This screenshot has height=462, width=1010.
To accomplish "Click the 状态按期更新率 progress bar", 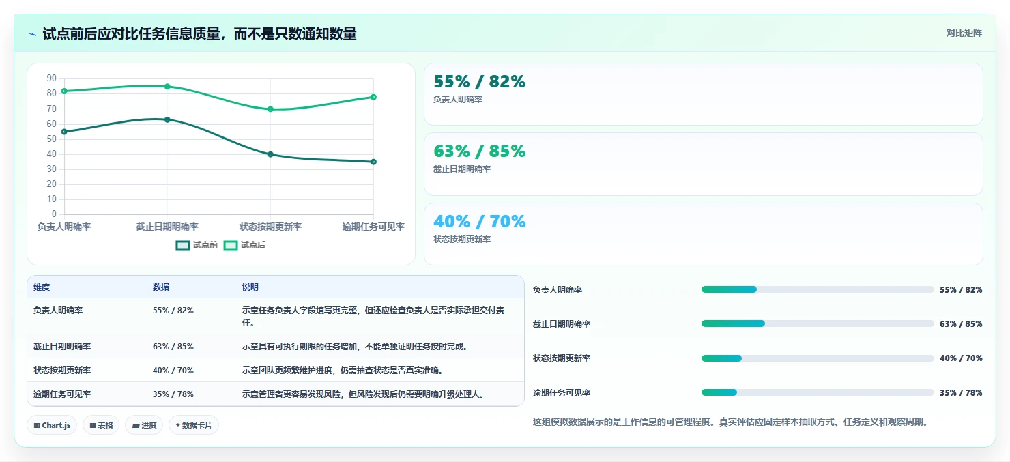I will point(818,358).
